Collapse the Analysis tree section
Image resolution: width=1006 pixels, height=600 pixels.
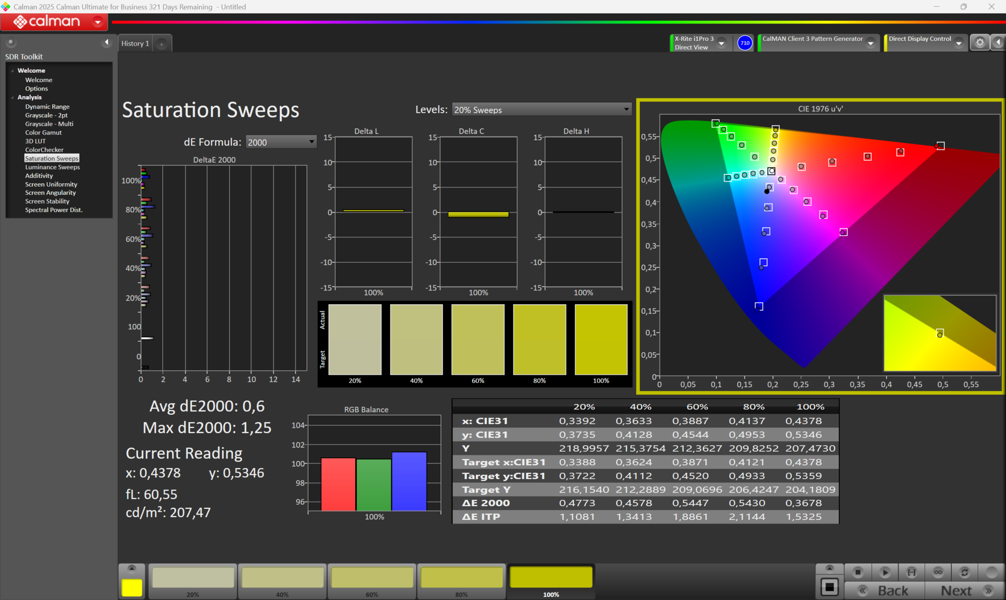pos(13,97)
